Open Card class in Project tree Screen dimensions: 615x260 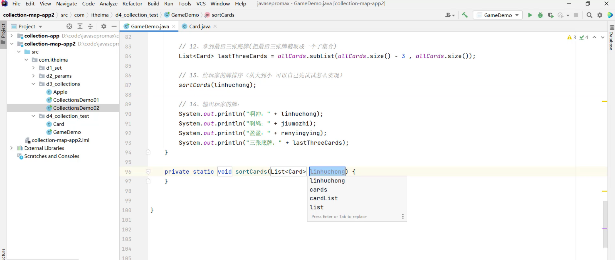pos(58,124)
